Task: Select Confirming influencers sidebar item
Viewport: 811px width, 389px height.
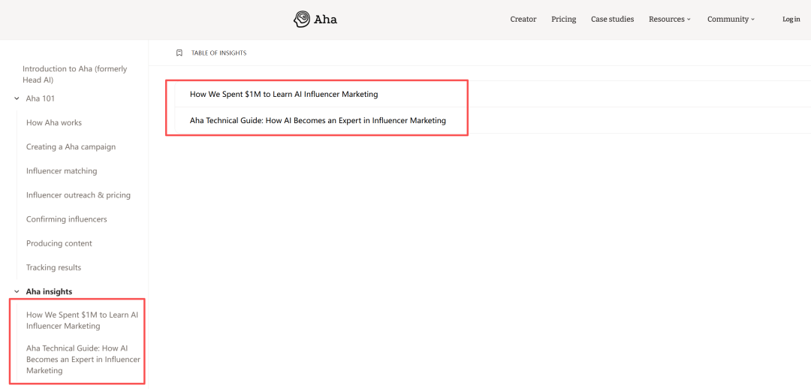Action: (x=66, y=219)
